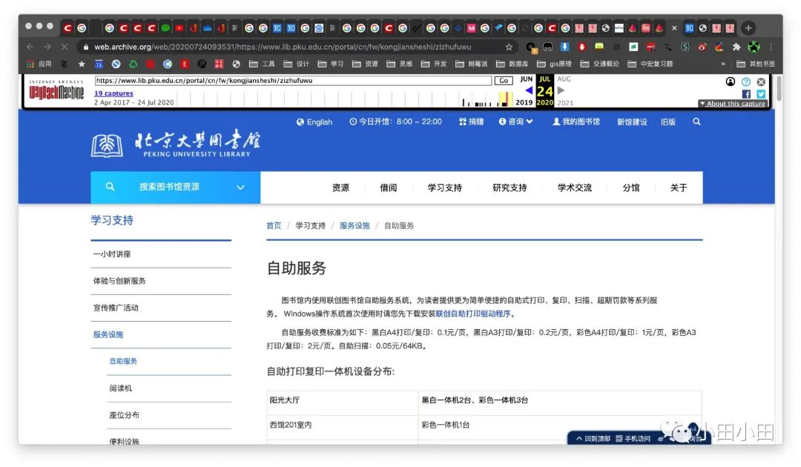Open the 设计 bookmark folder
The width and height of the screenshot is (801, 467).
296,64
